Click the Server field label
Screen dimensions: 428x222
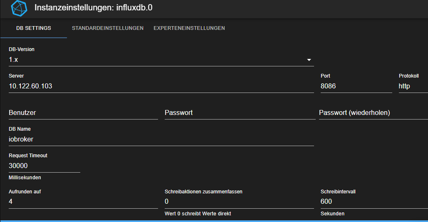coord(16,76)
